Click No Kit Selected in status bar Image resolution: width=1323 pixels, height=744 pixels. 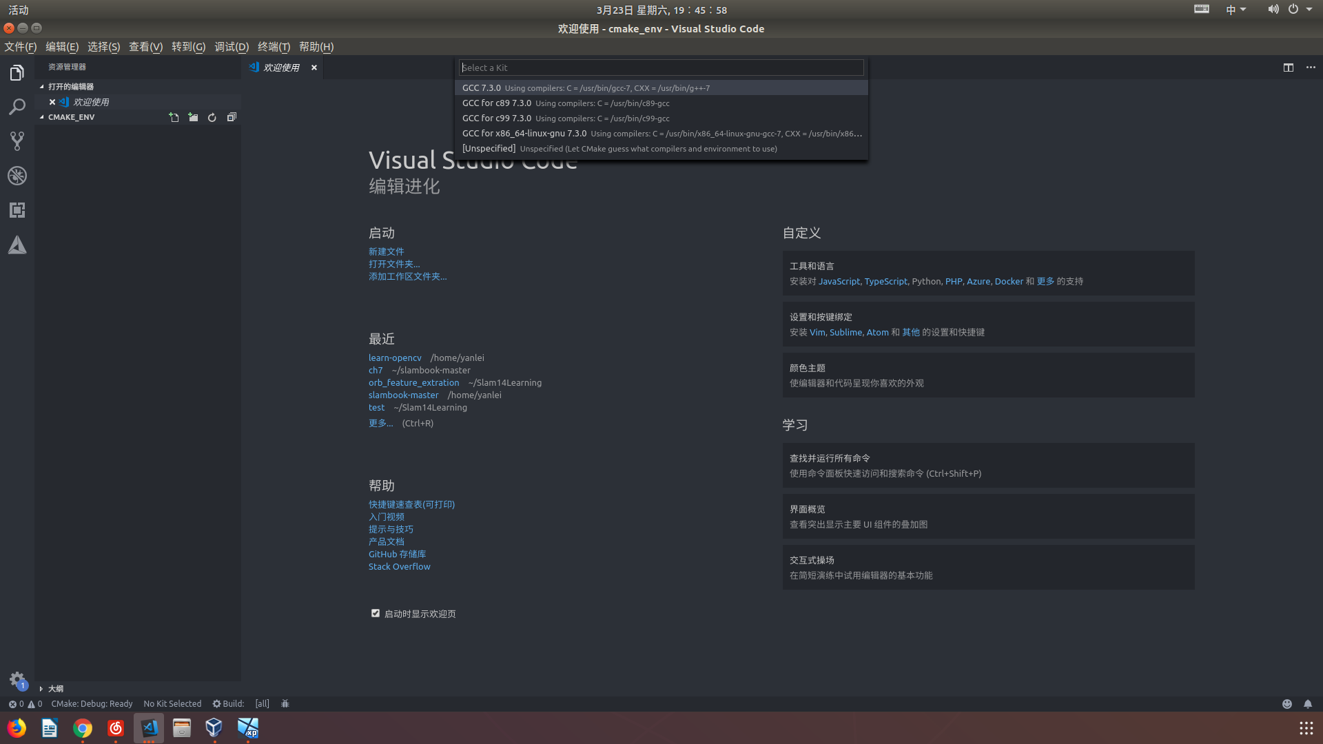coord(172,703)
